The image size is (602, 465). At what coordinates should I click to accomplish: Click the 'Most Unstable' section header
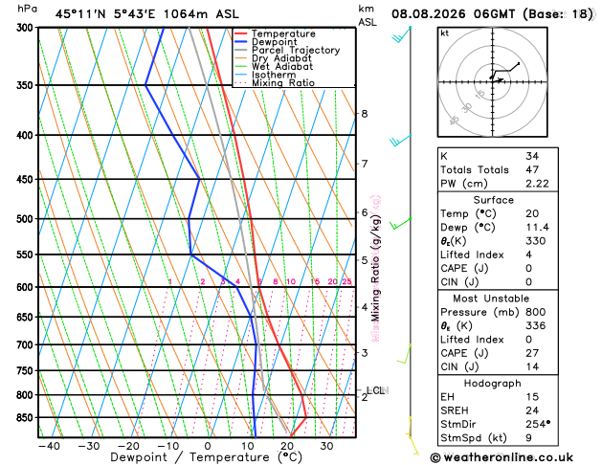(491, 299)
